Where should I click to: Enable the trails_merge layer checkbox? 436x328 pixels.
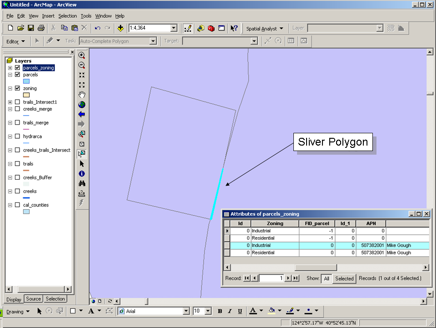pyautogui.click(x=18, y=122)
